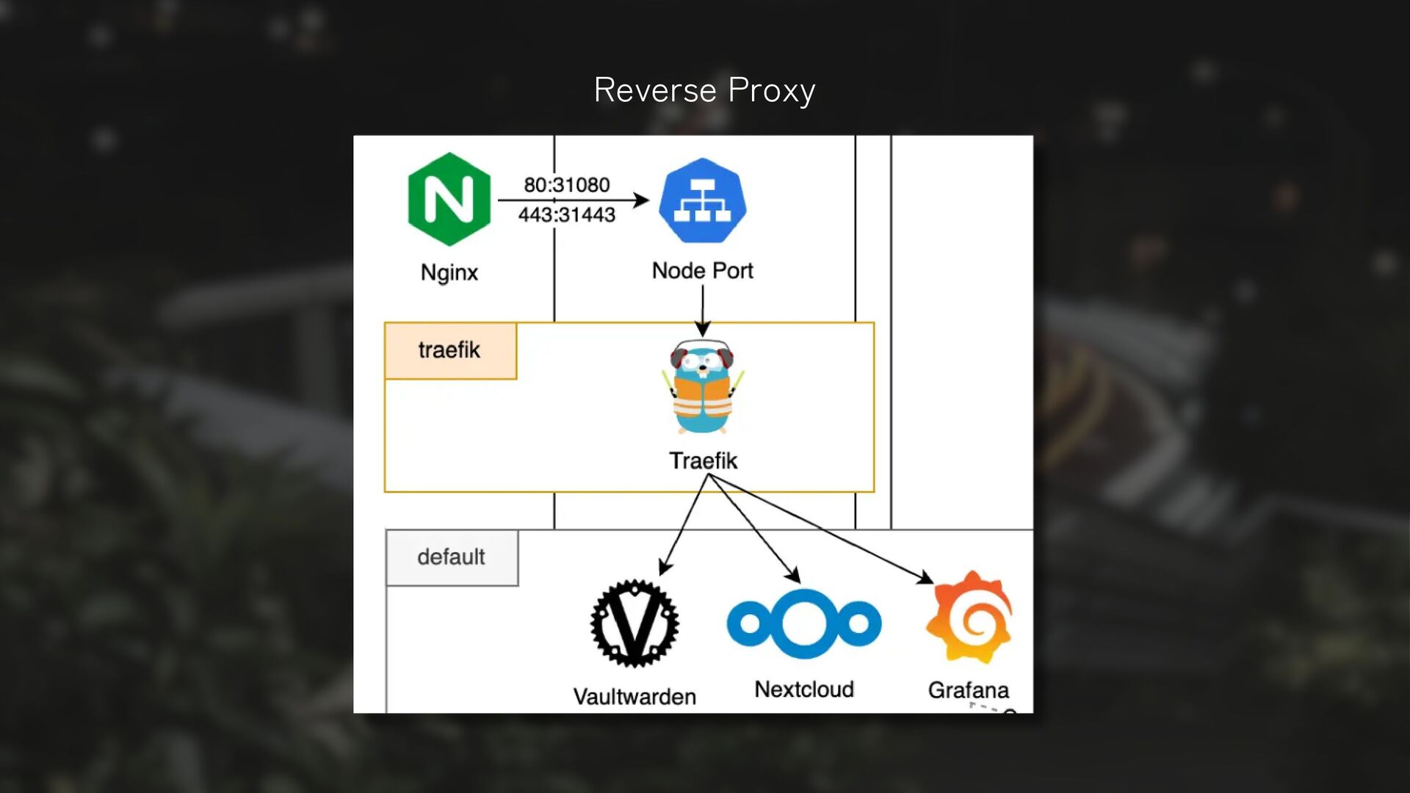Click the Nginx text label
Viewport: 1410px width, 793px height.
point(449,272)
